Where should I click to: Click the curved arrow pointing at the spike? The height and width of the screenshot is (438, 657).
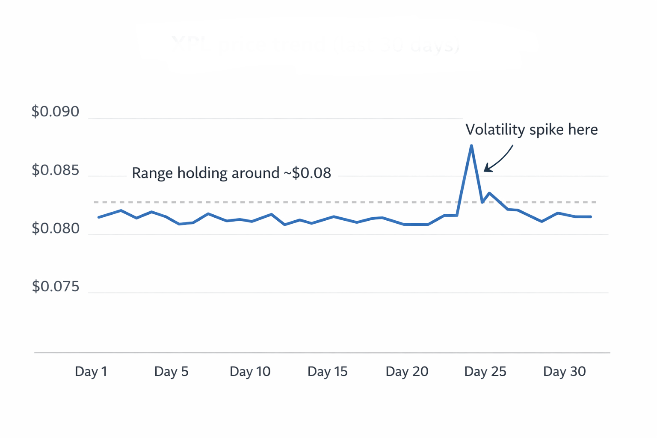pyautogui.click(x=498, y=159)
